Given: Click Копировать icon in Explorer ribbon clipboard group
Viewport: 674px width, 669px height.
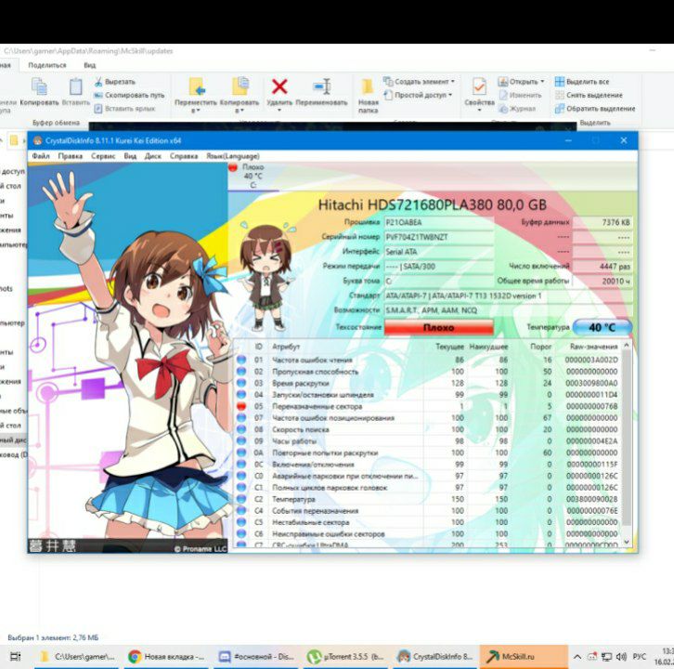Looking at the screenshot, I should click(39, 86).
